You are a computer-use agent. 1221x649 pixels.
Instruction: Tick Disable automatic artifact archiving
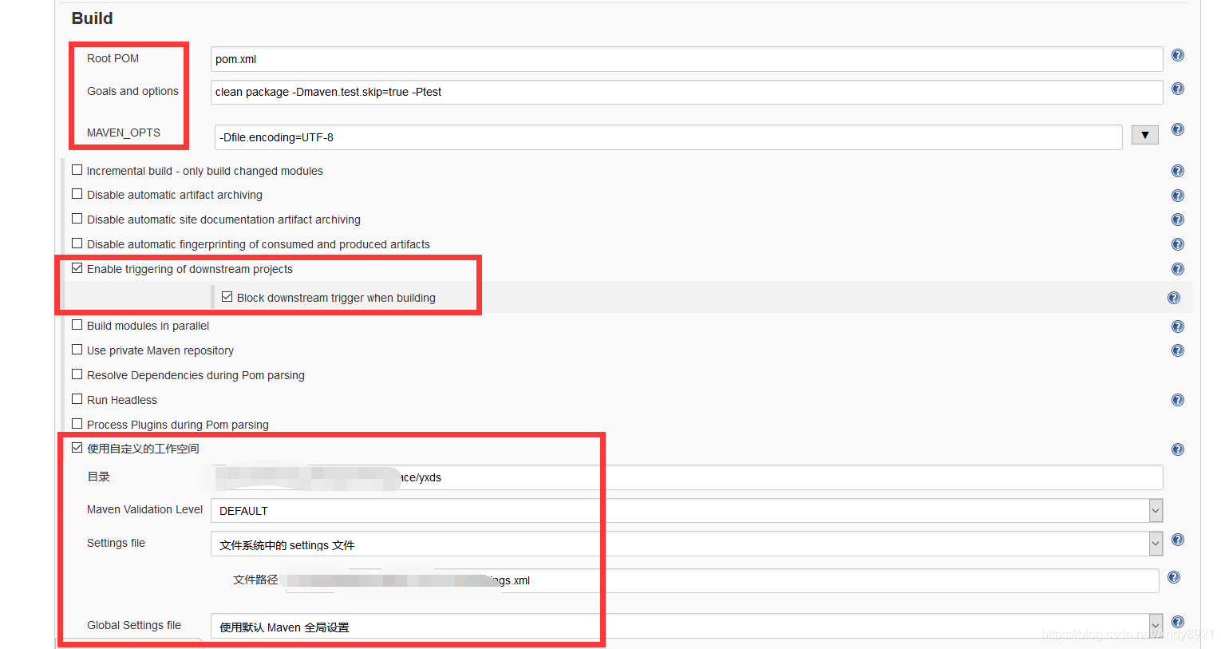77,194
